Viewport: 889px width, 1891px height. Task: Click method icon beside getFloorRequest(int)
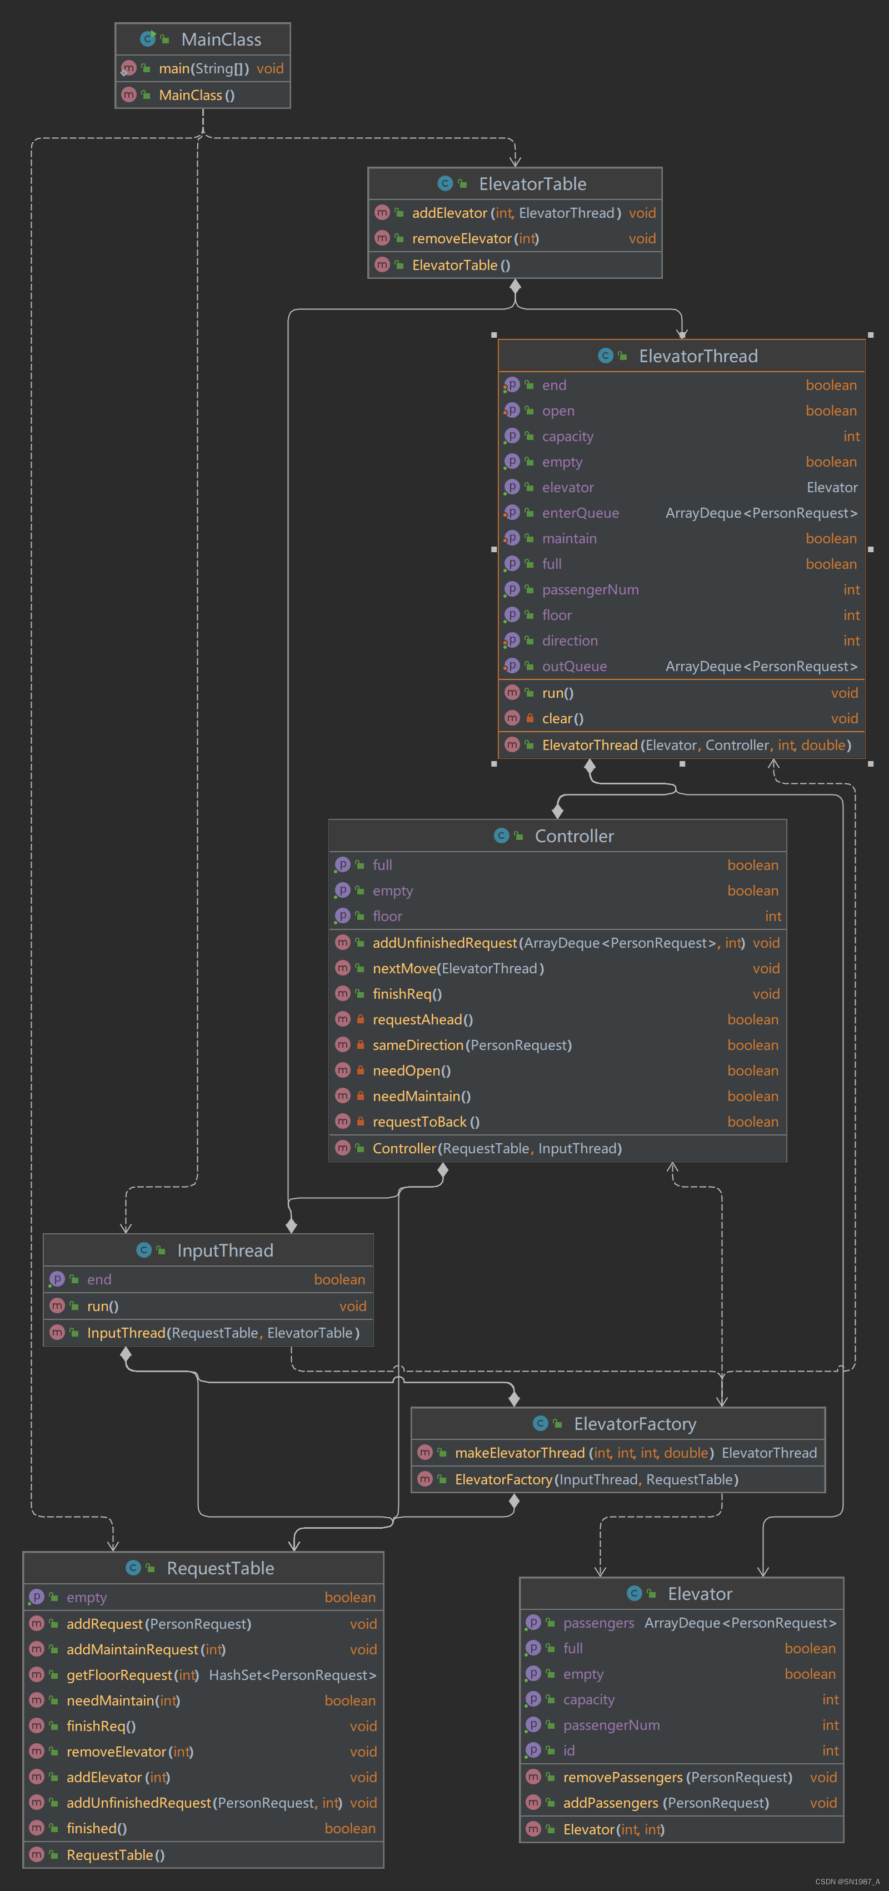[x=36, y=1674]
